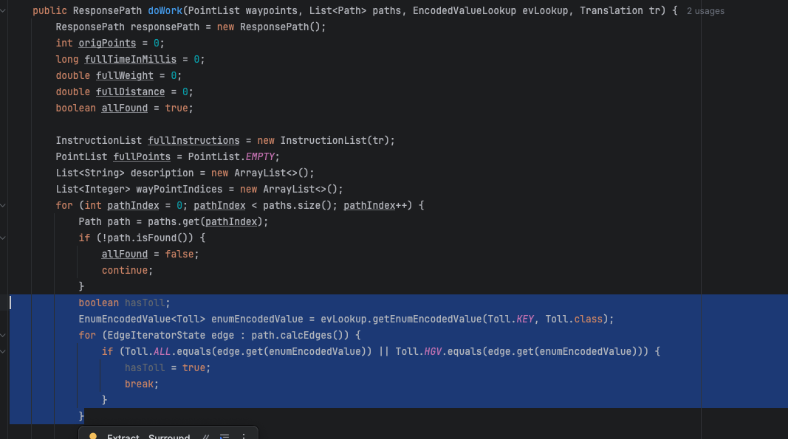Click the continue keyword
Image resolution: width=788 pixels, height=439 pixels.
(125, 270)
